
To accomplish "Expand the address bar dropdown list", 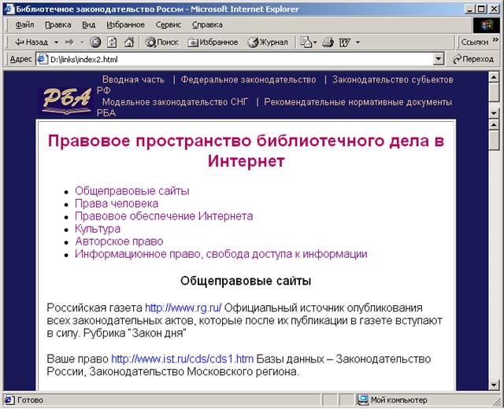I will coord(439,59).
